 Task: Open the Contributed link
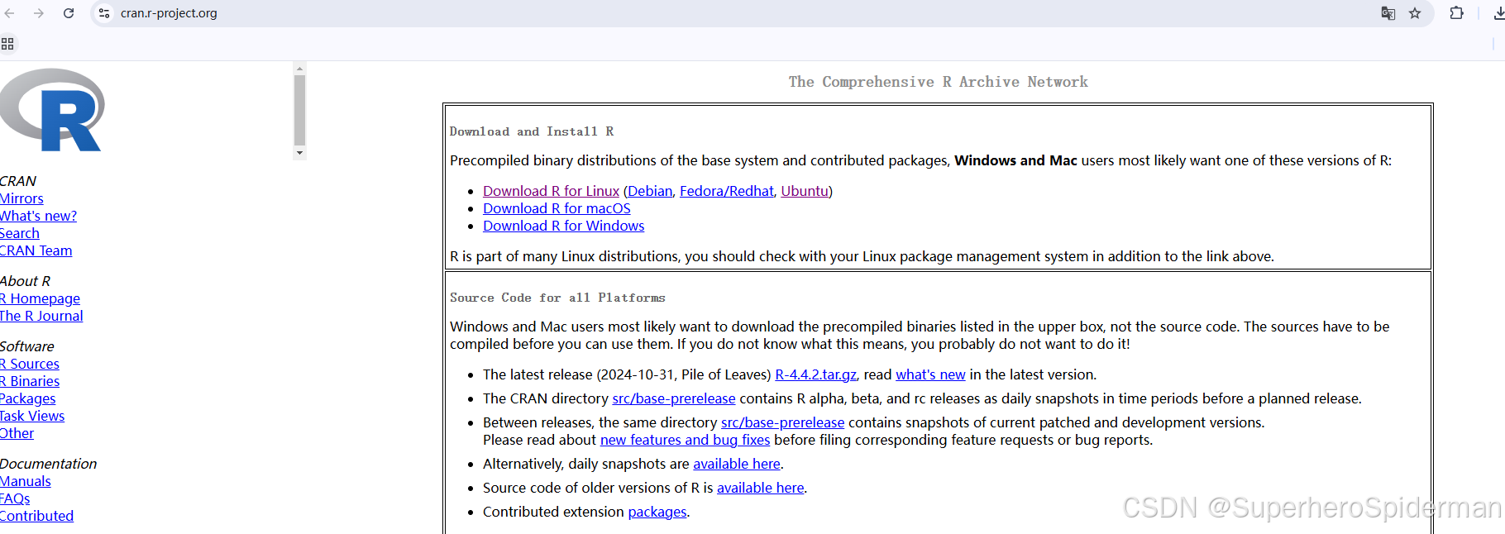pyautogui.click(x=36, y=516)
